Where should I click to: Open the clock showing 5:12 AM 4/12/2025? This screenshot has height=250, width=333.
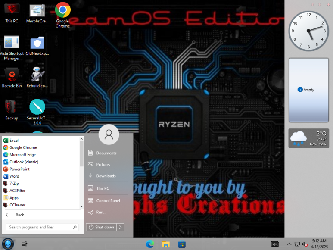[319, 244]
